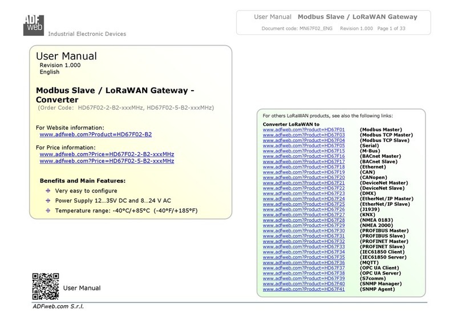This screenshot has width=461, height=319.
Task: Click the 'Industrial Electronic Devices' tagline
Action: coord(87,34)
